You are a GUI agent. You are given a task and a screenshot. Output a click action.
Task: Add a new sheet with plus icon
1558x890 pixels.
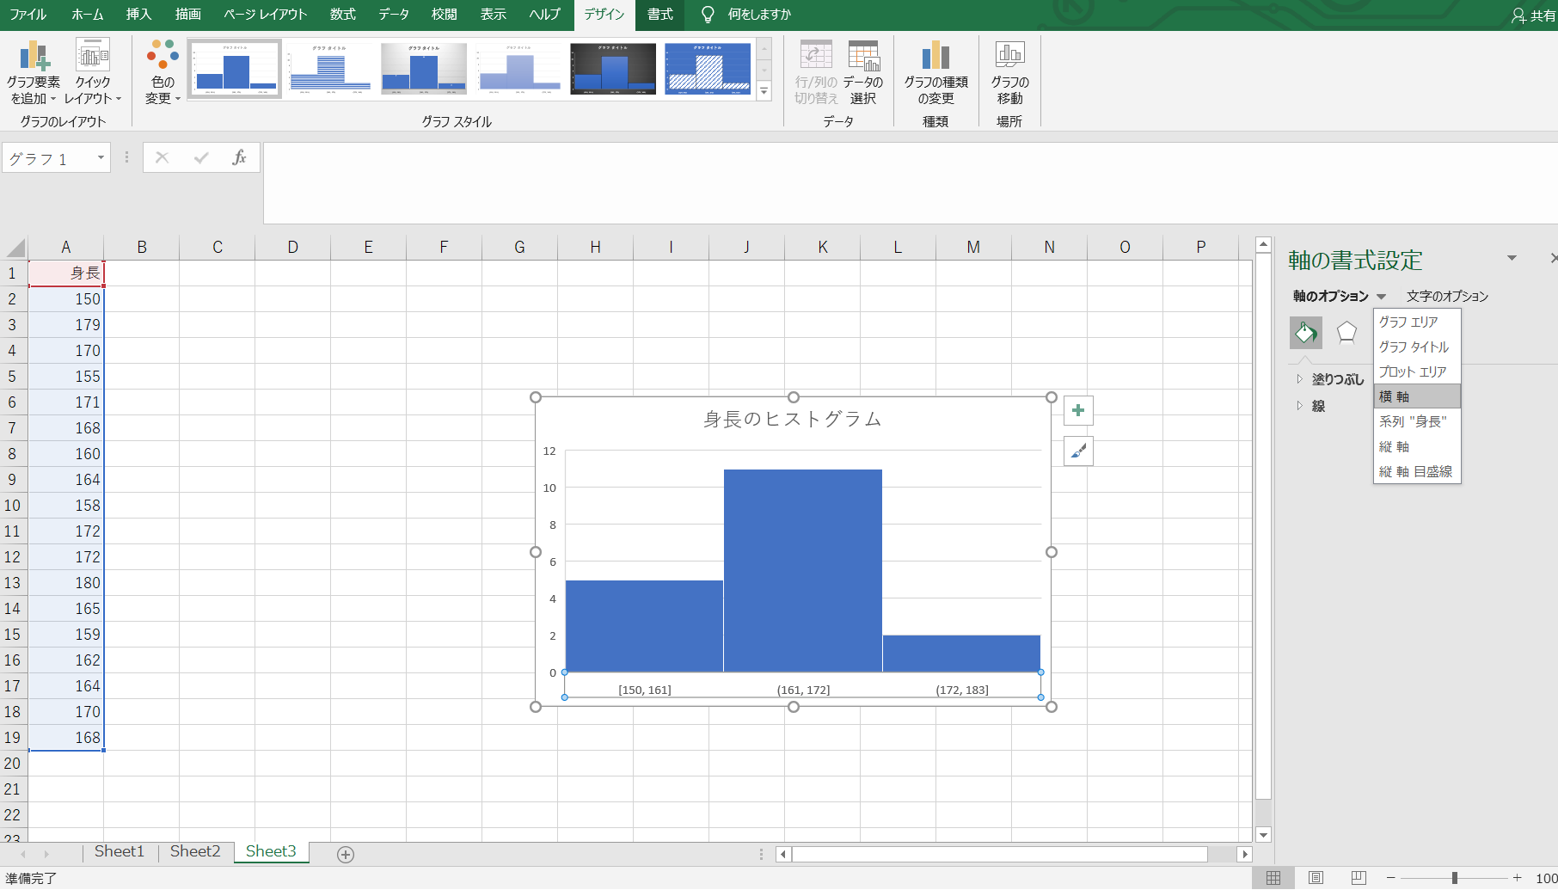[346, 854]
